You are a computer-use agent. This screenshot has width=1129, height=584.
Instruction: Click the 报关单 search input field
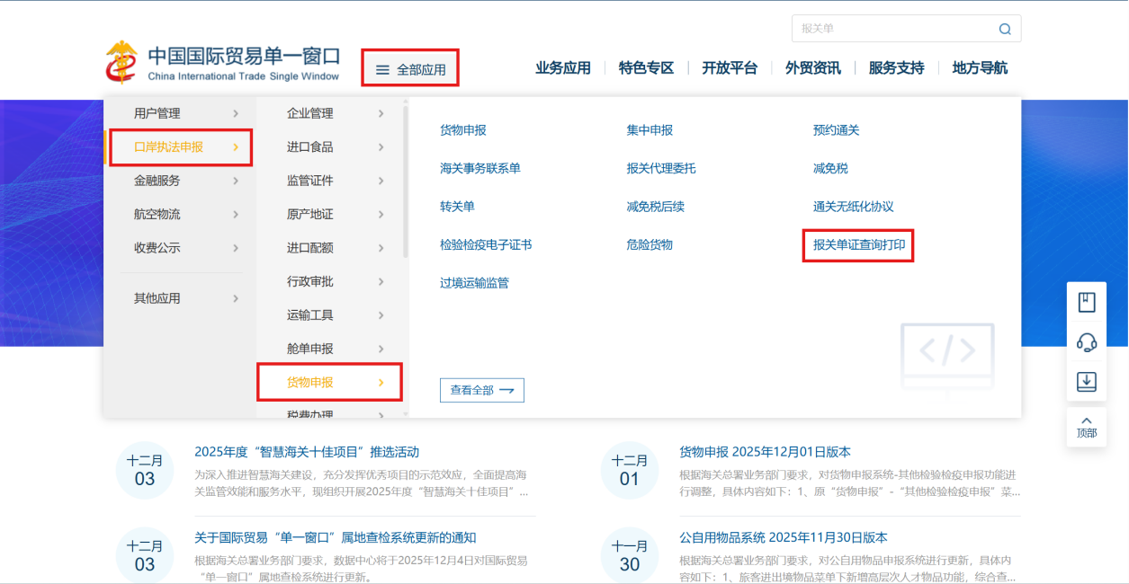(891, 29)
